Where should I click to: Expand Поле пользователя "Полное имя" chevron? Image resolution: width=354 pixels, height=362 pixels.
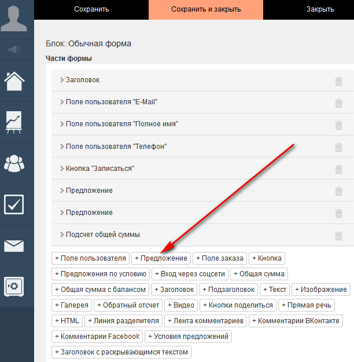click(x=61, y=124)
